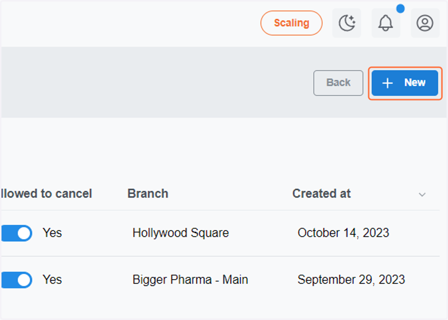This screenshot has height=320, width=448.
Task: Toggle allowed to cancel for Bigger Pharma
Action: click(x=16, y=280)
